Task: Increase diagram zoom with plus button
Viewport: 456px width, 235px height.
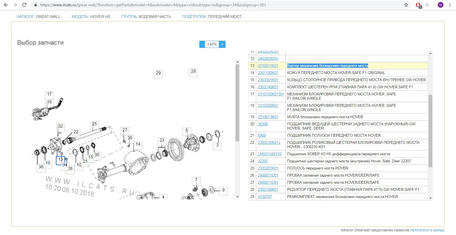Action: click(222, 44)
